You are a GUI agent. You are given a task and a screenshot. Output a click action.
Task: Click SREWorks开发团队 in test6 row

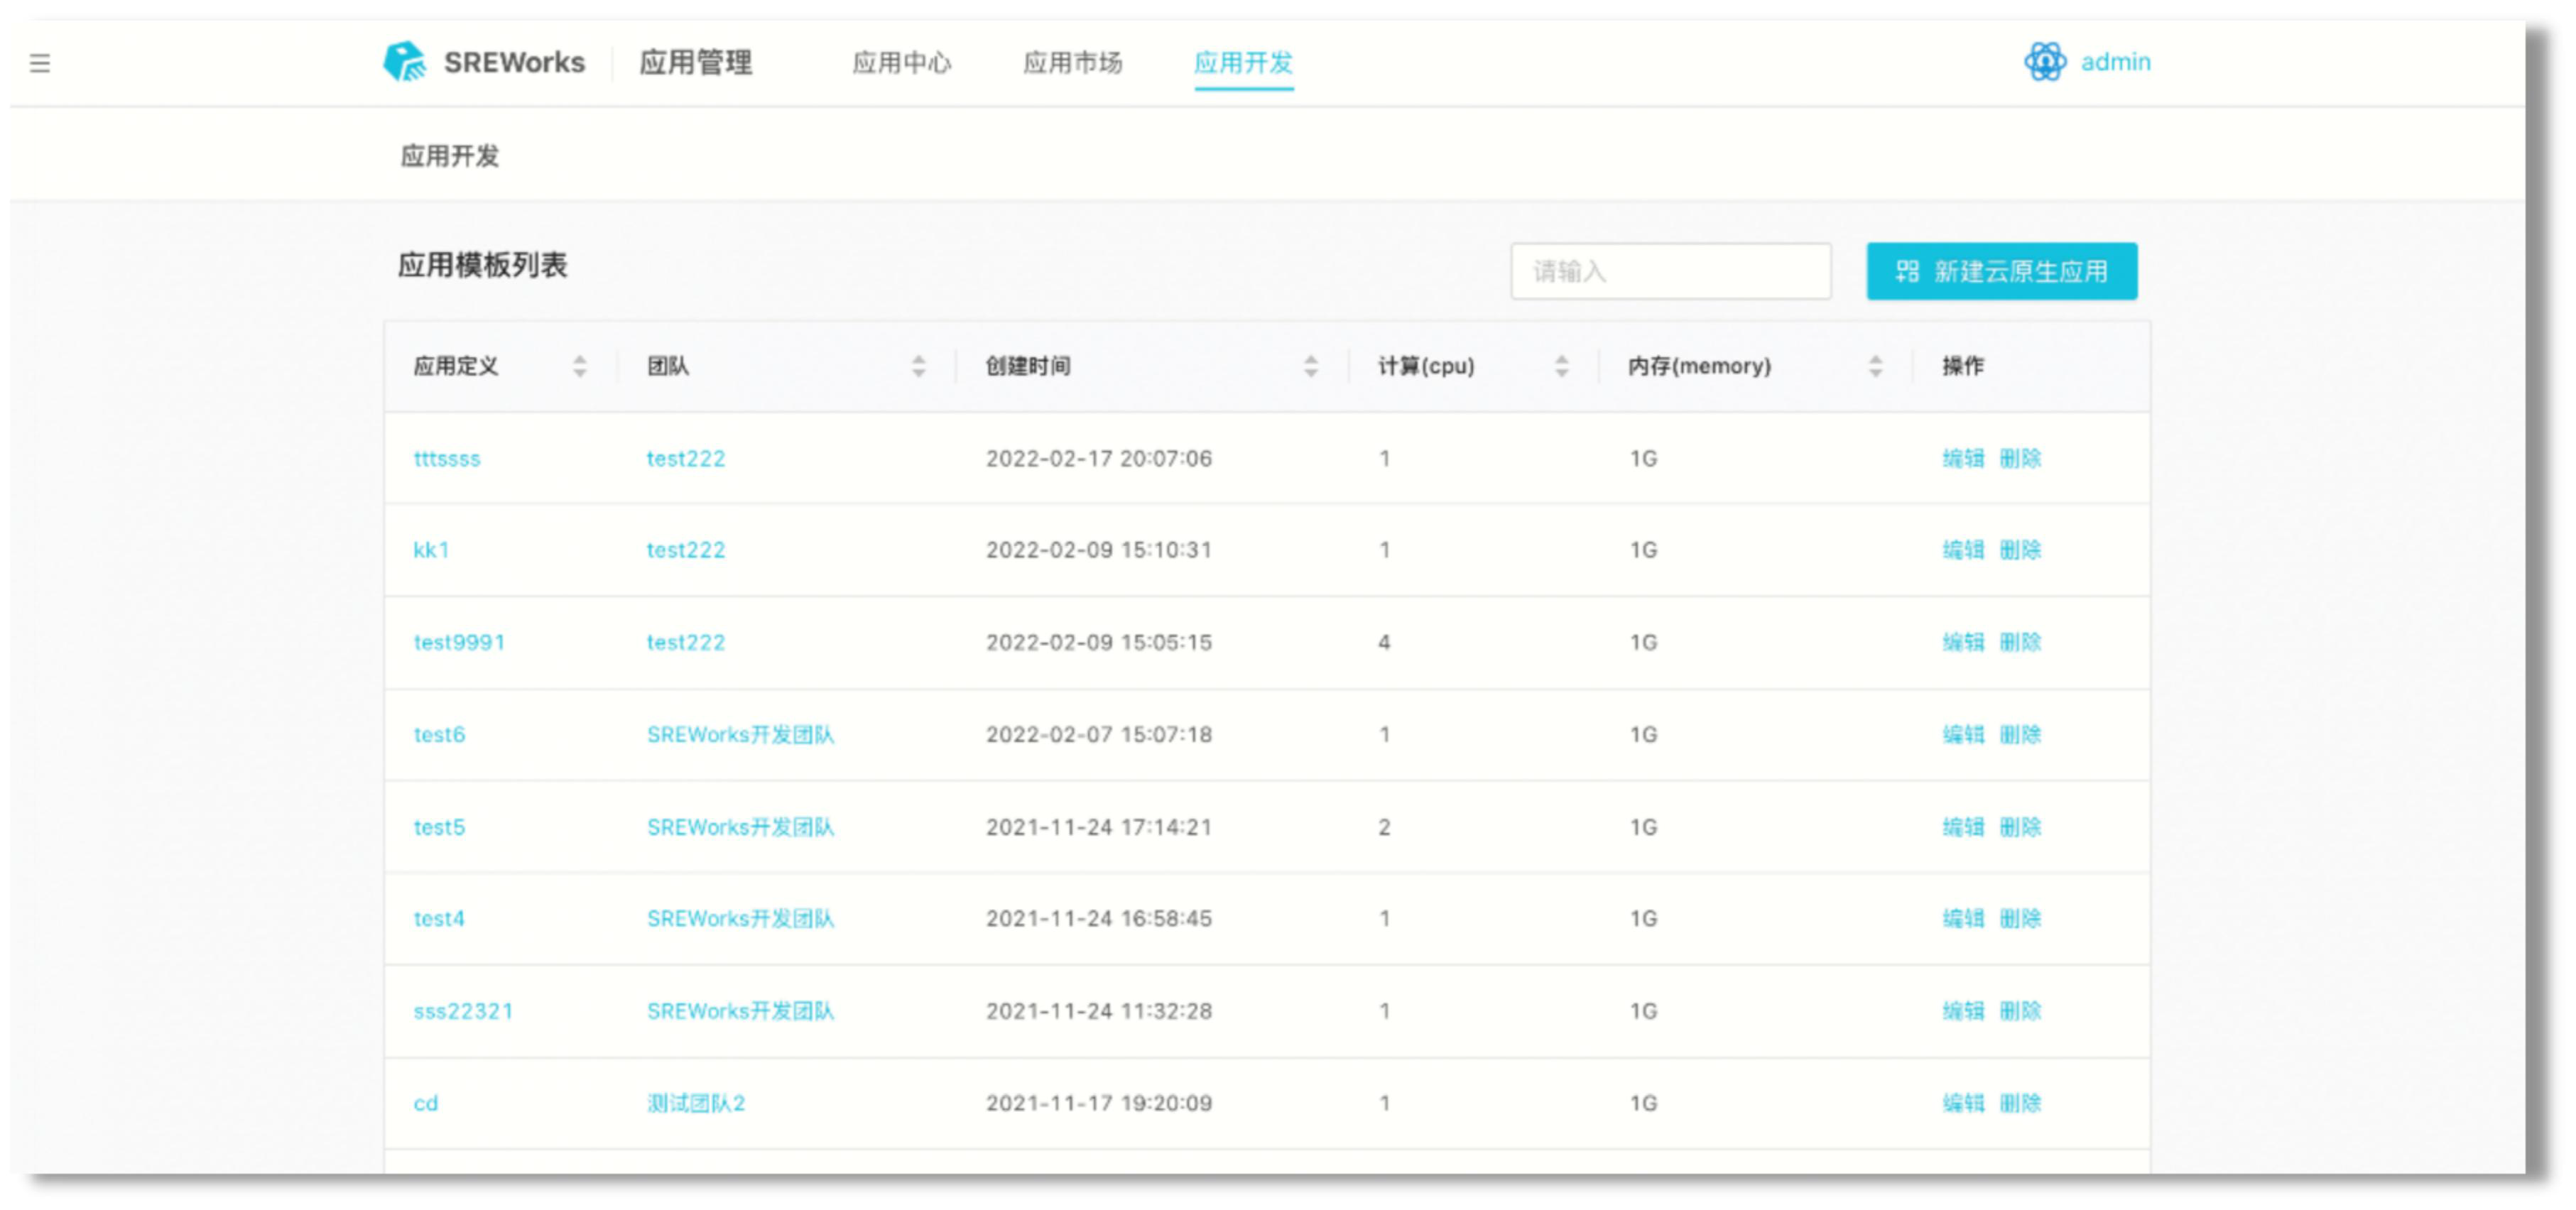pyautogui.click(x=741, y=735)
